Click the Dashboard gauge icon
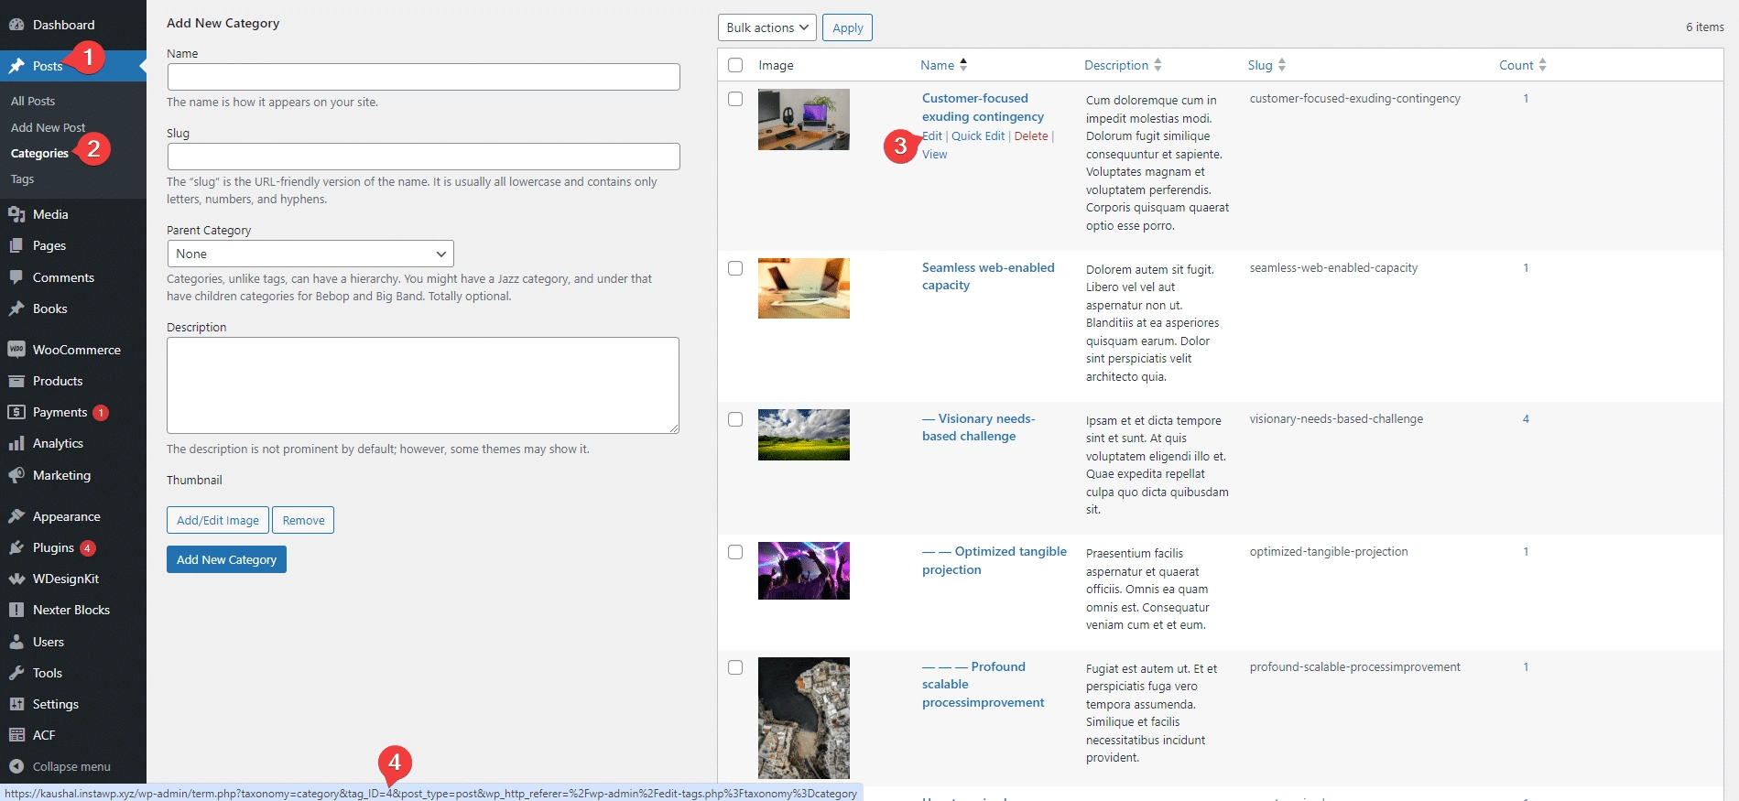The height and width of the screenshot is (801, 1739). (16, 25)
